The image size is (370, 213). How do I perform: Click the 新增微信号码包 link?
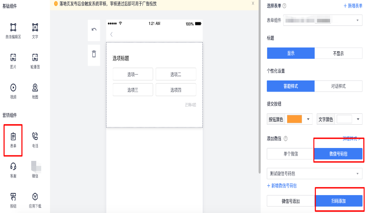282,185
